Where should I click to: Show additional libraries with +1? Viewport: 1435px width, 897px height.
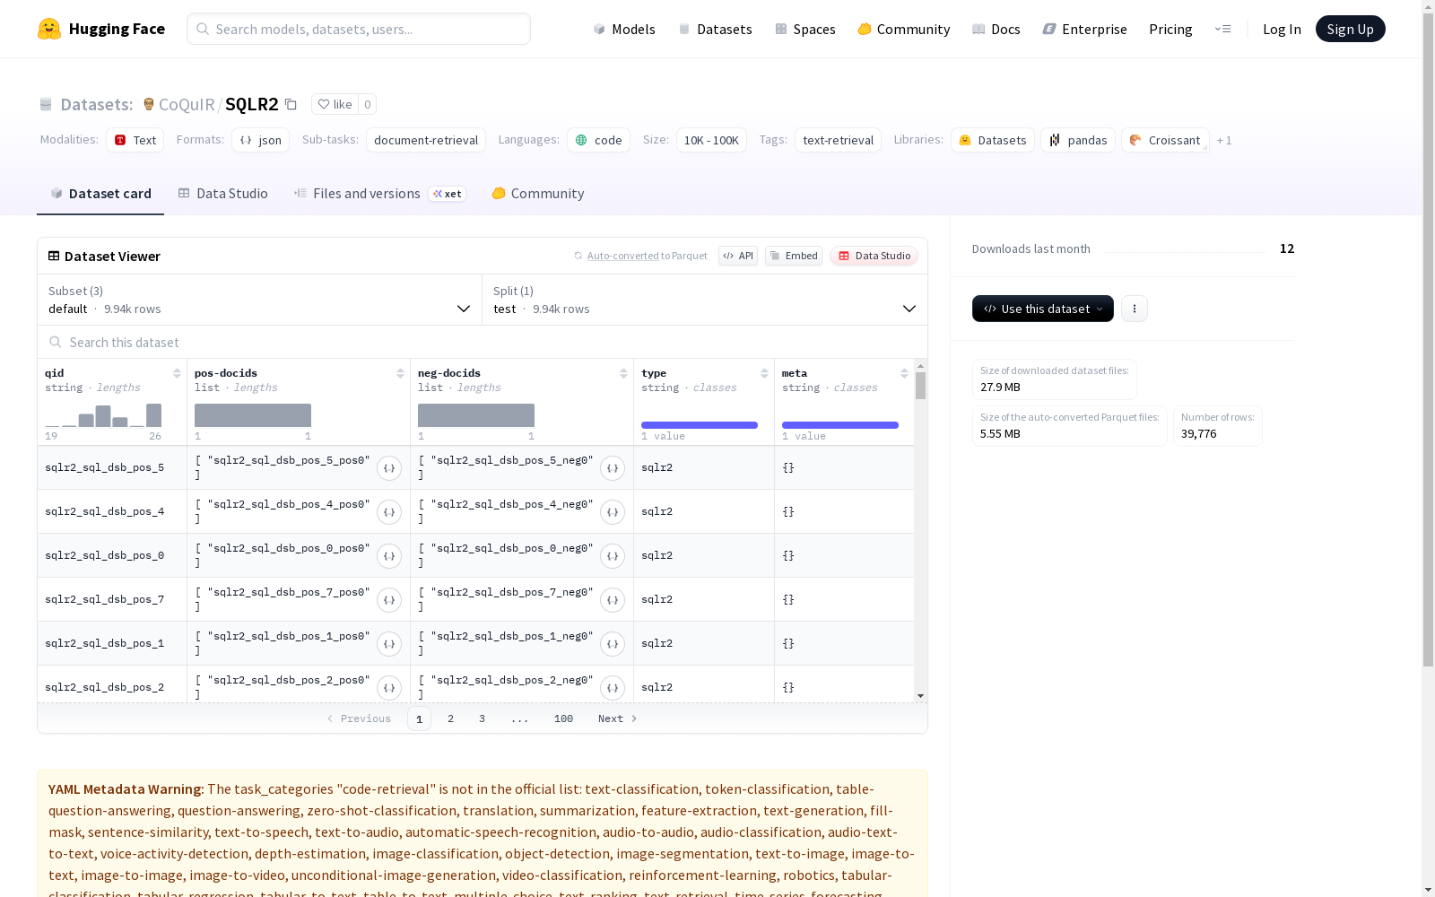(x=1224, y=140)
